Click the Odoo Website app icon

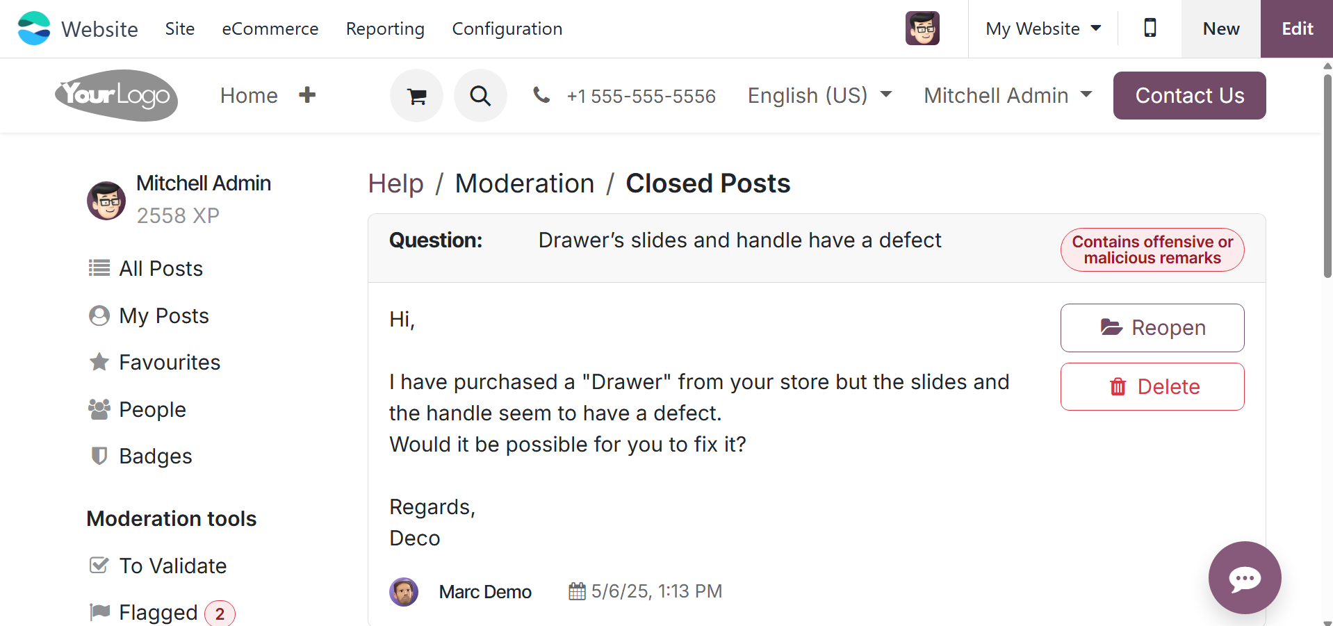coord(34,28)
